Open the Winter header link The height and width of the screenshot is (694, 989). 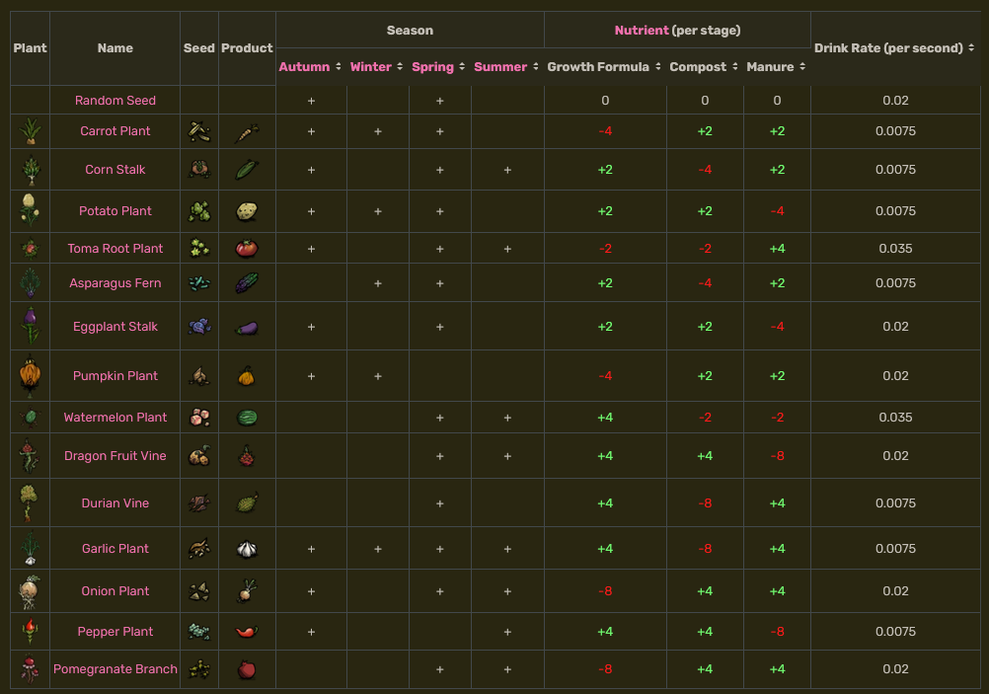pos(371,67)
